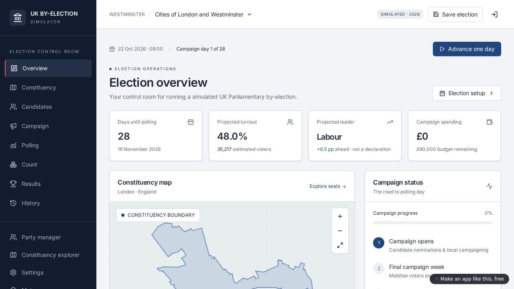The height and width of the screenshot is (289, 514).
Task: Click the Campaign day 1 of 28 text
Action: click(x=200, y=49)
